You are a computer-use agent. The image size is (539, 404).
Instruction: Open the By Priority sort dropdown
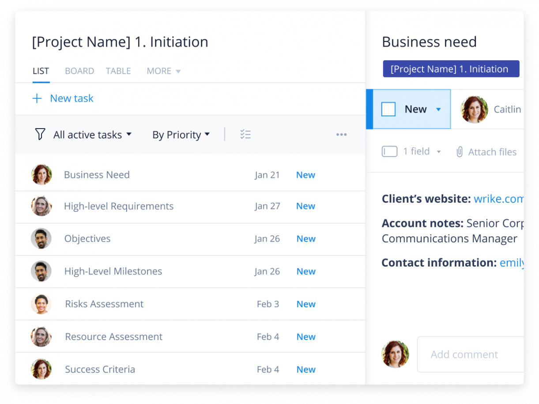181,135
